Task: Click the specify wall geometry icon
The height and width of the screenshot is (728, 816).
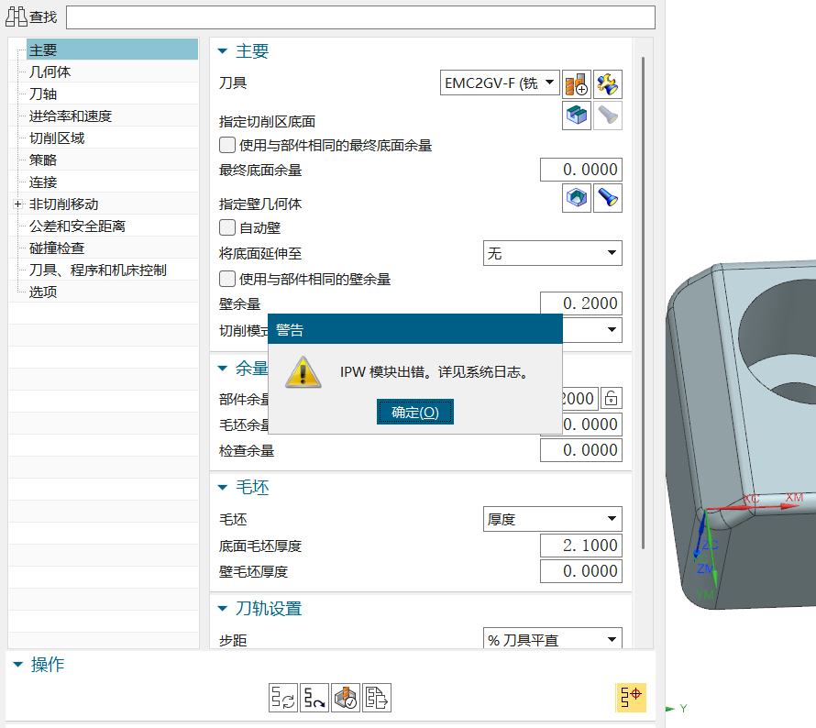Action: pos(577,198)
